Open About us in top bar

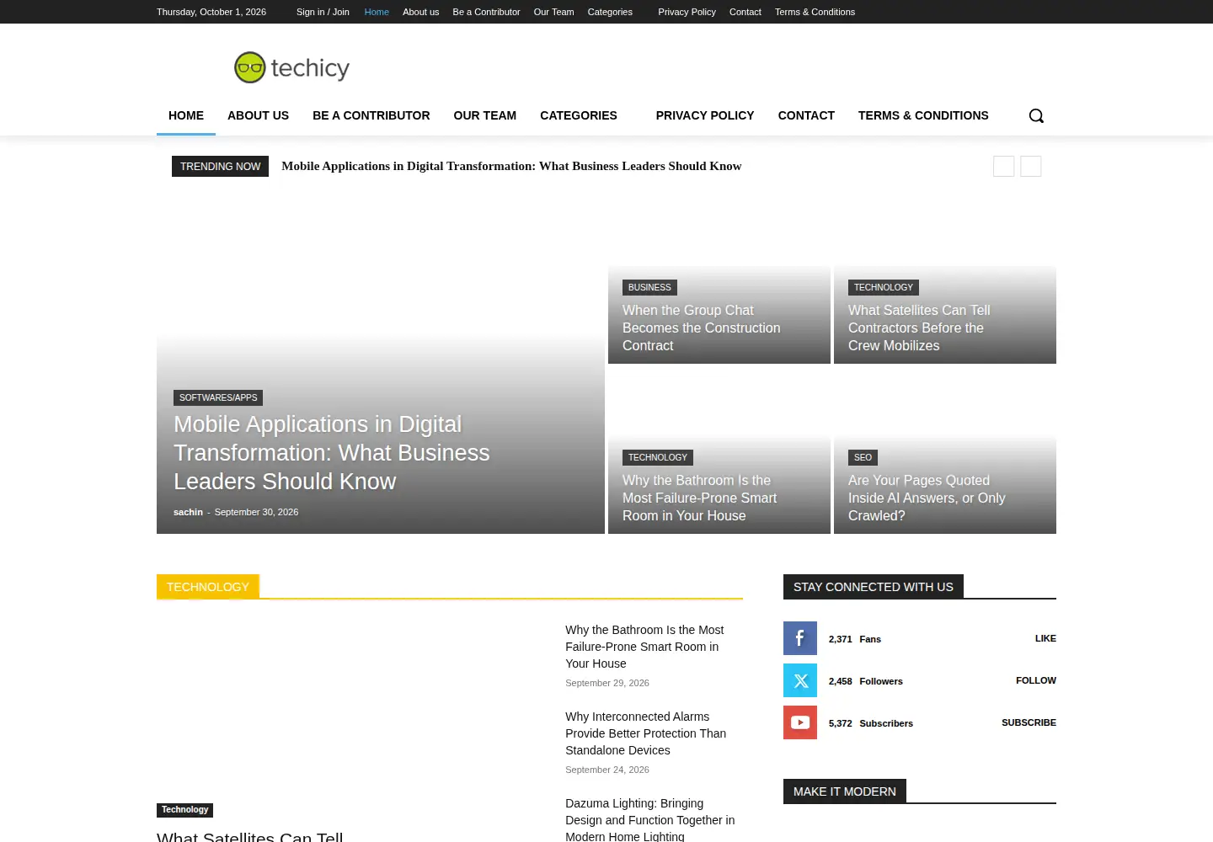[x=420, y=12]
